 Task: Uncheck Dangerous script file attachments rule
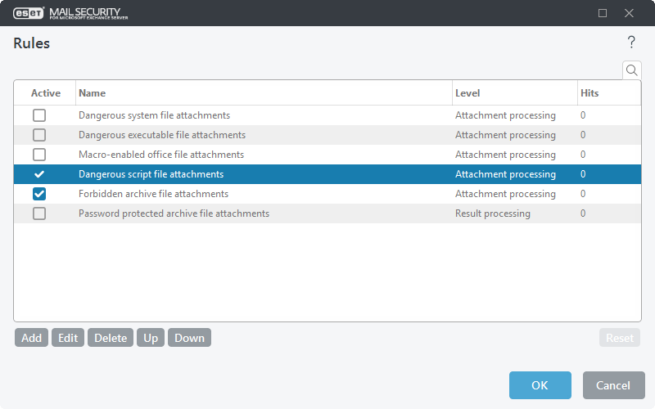click(x=39, y=174)
